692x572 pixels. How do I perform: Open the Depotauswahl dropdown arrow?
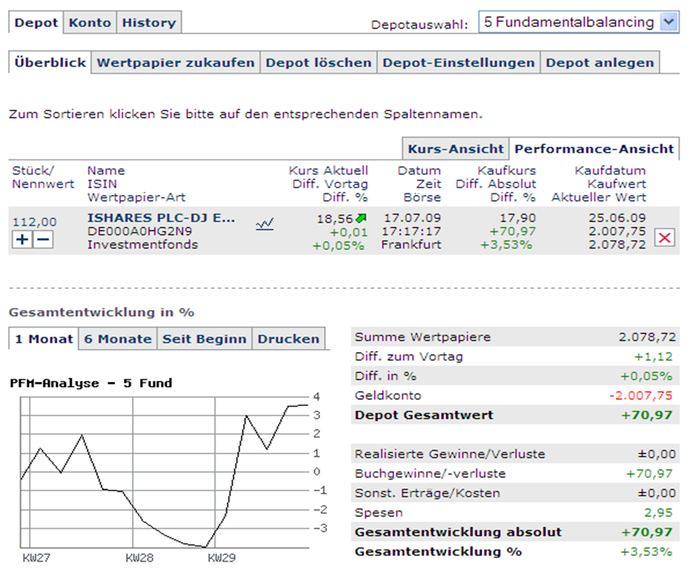pyautogui.click(x=669, y=21)
